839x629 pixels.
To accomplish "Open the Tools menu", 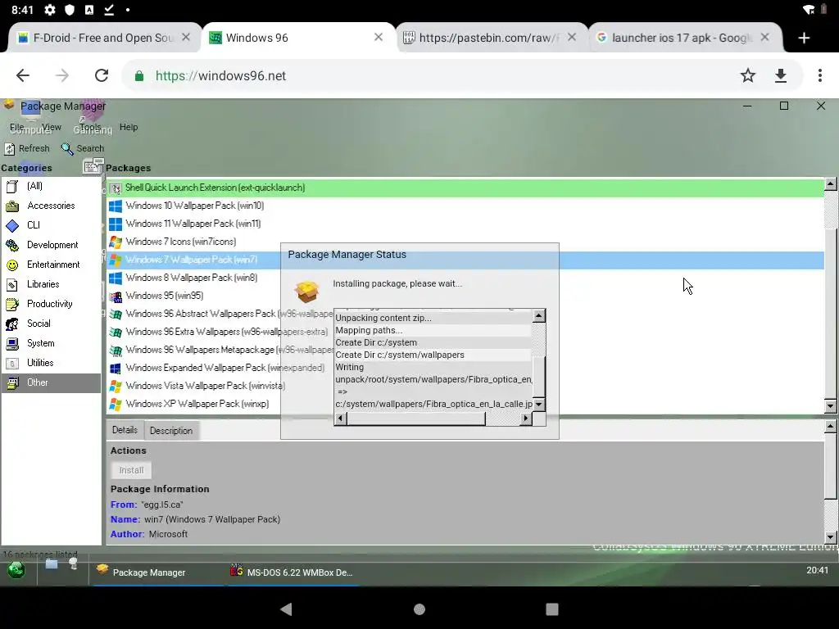I will (x=90, y=127).
